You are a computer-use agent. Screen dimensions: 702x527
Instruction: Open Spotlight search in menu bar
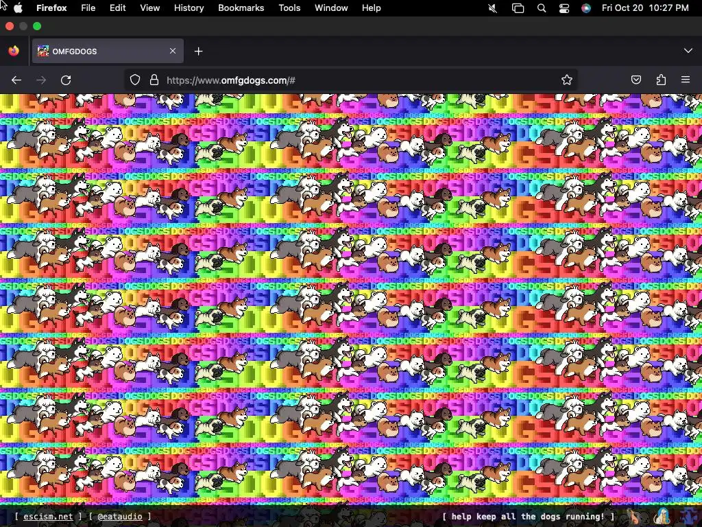click(x=542, y=8)
